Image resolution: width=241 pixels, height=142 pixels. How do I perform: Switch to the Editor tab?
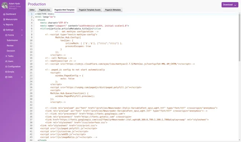pyautogui.click(x=32, y=10)
